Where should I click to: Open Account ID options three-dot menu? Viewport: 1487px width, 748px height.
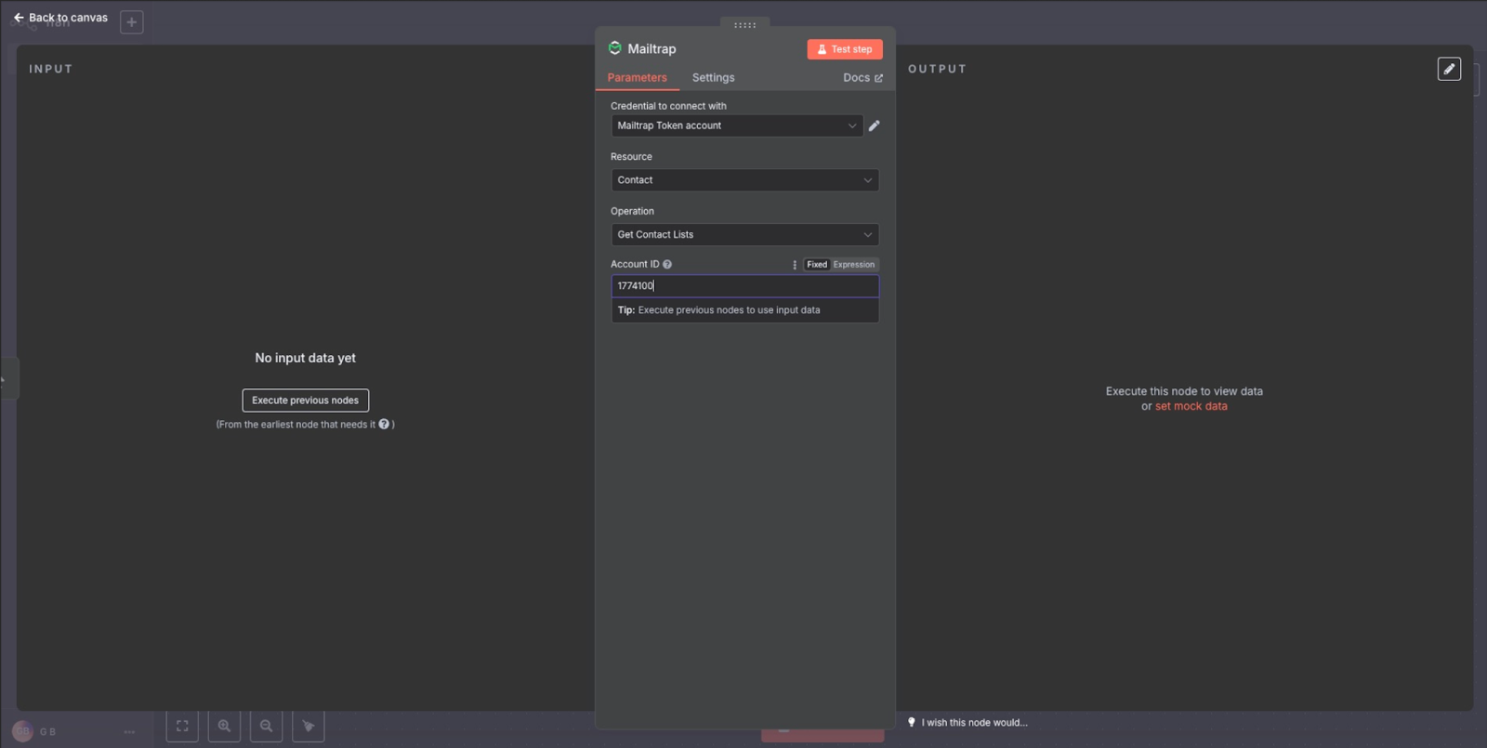(795, 265)
